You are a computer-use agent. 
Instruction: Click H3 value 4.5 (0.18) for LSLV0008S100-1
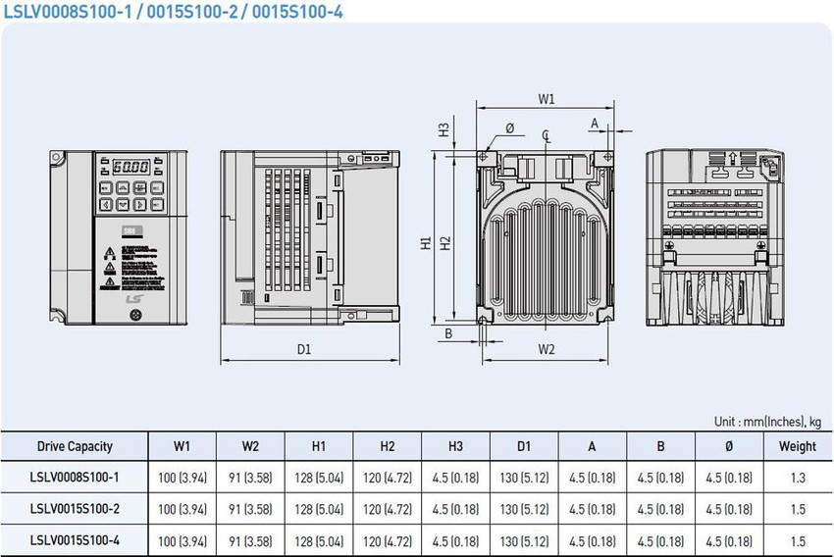455,478
